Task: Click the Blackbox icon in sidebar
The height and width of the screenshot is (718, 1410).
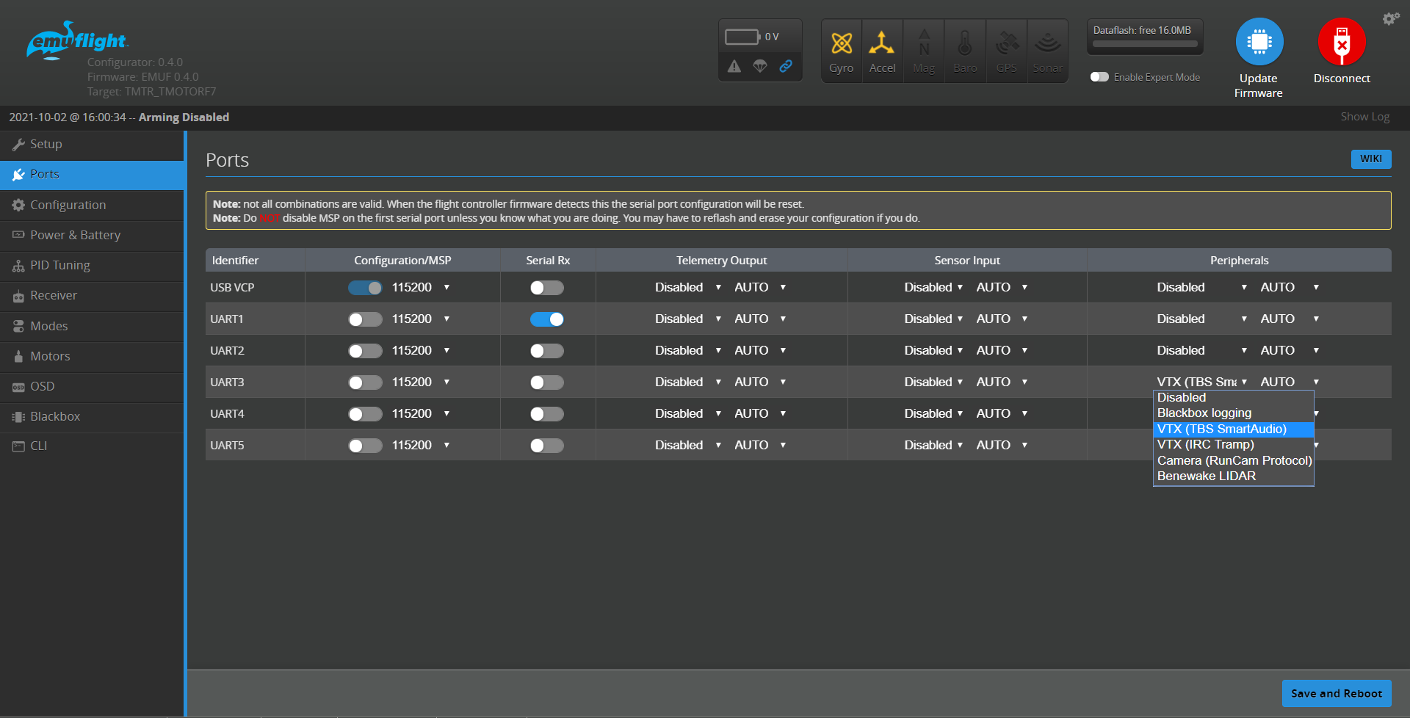Action: coord(18,417)
